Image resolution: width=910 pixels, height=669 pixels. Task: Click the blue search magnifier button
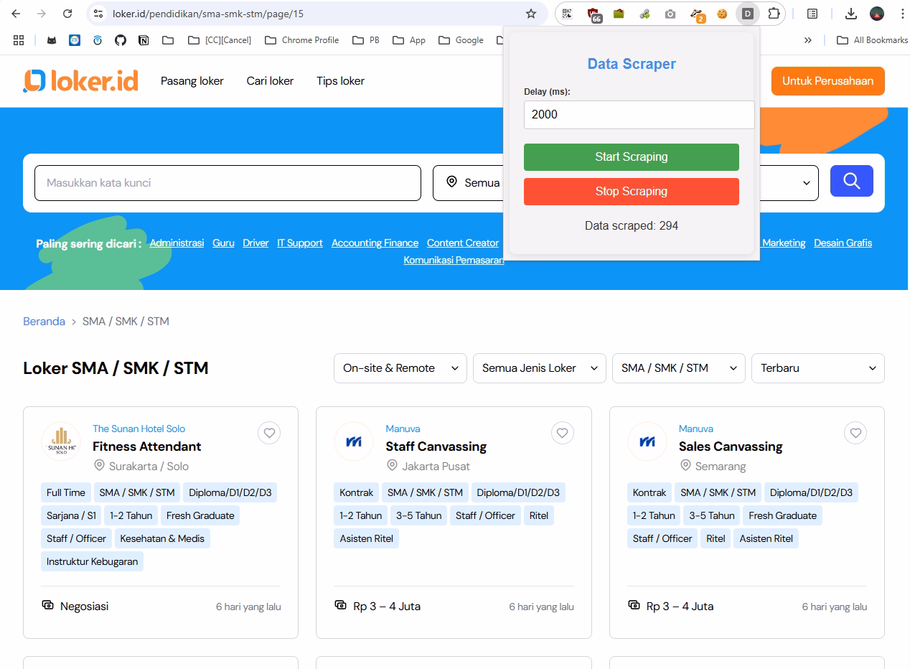tap(851, 181)
